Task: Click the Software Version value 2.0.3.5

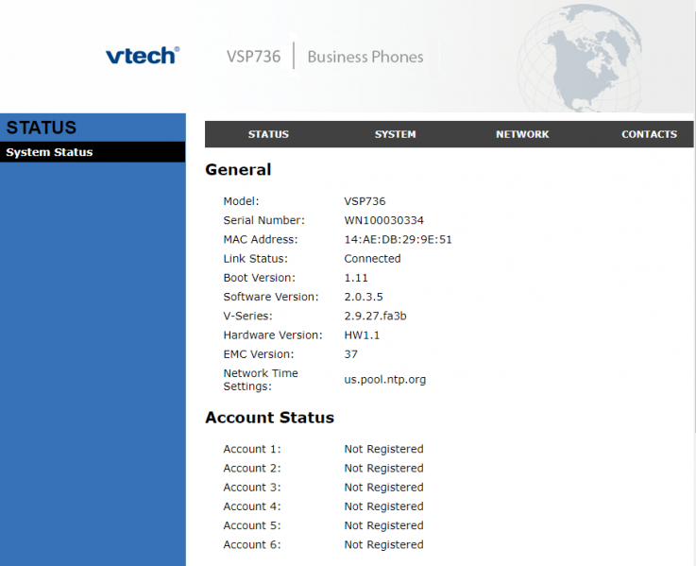Action: pos(364,297)
